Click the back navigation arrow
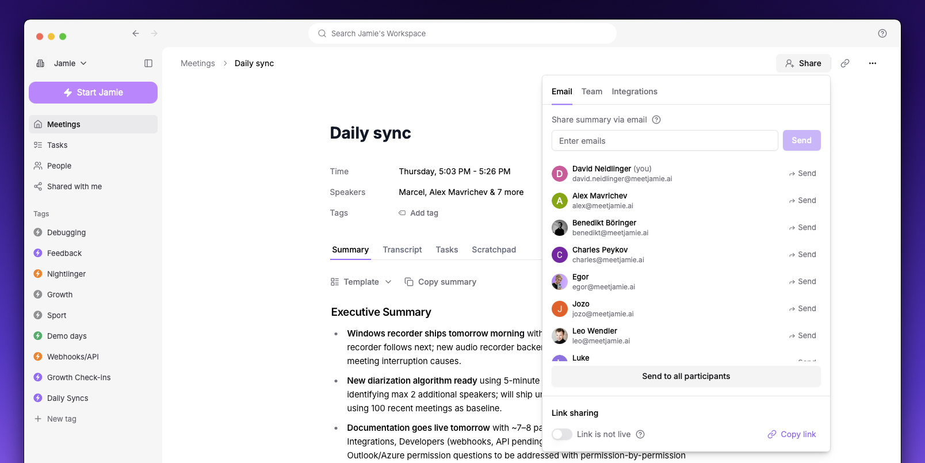925x463 pixels. coord(136,33)
